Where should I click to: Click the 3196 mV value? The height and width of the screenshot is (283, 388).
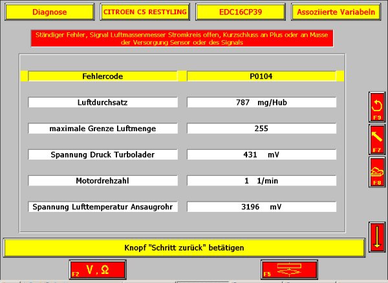[261, 207]
